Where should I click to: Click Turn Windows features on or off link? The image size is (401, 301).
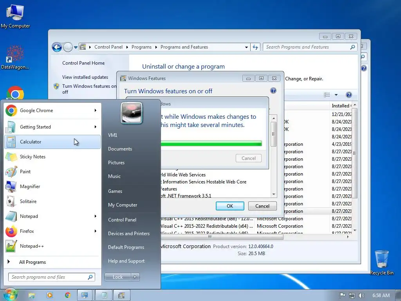[x=89, y=89]
